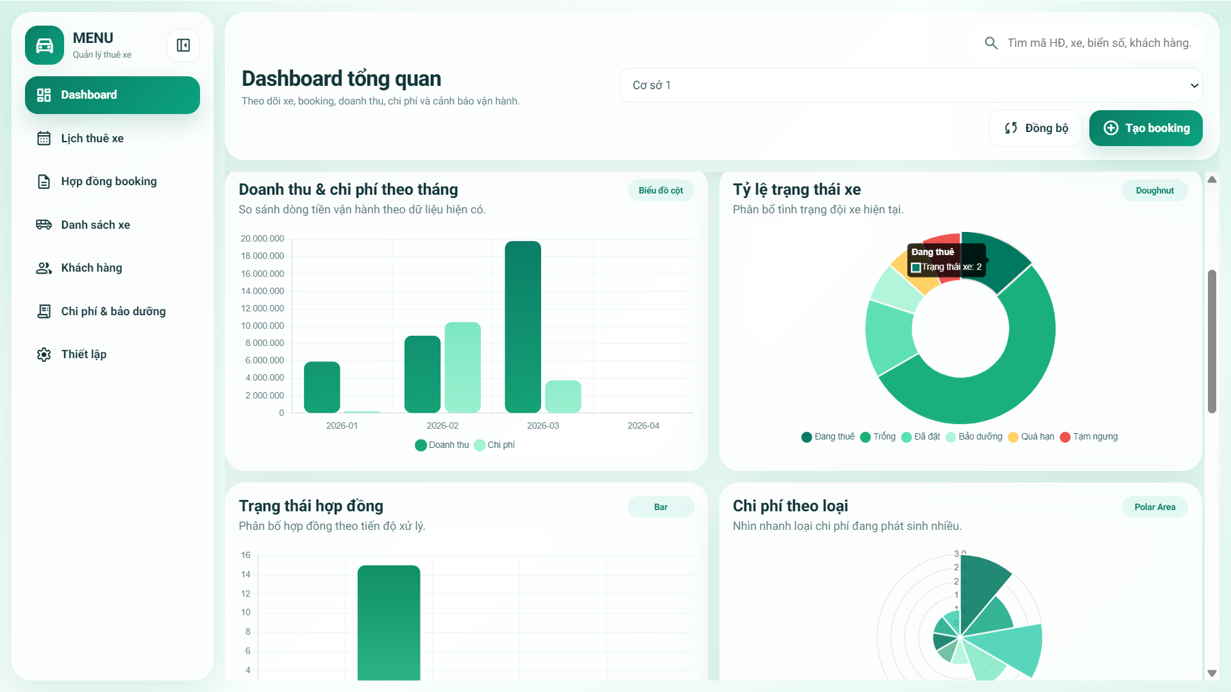Click the Đồng bộ button
Screen dimensions: 1231x692
[x=1034, y=128]
